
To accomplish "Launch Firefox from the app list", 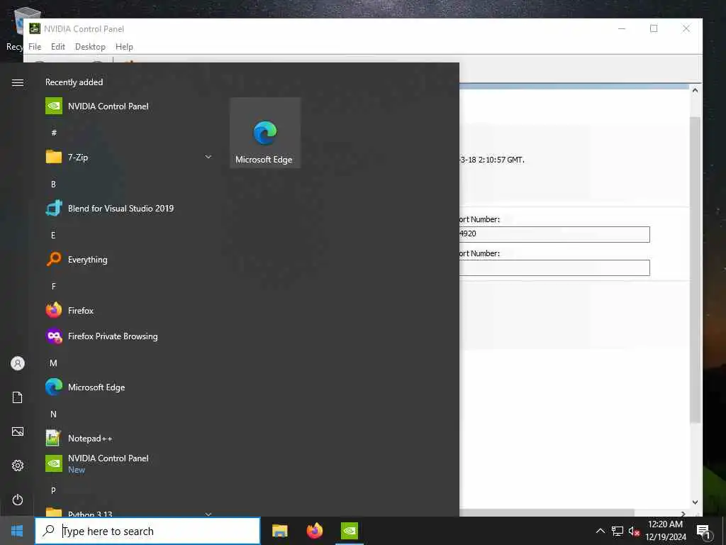I will tap(130, 311).
